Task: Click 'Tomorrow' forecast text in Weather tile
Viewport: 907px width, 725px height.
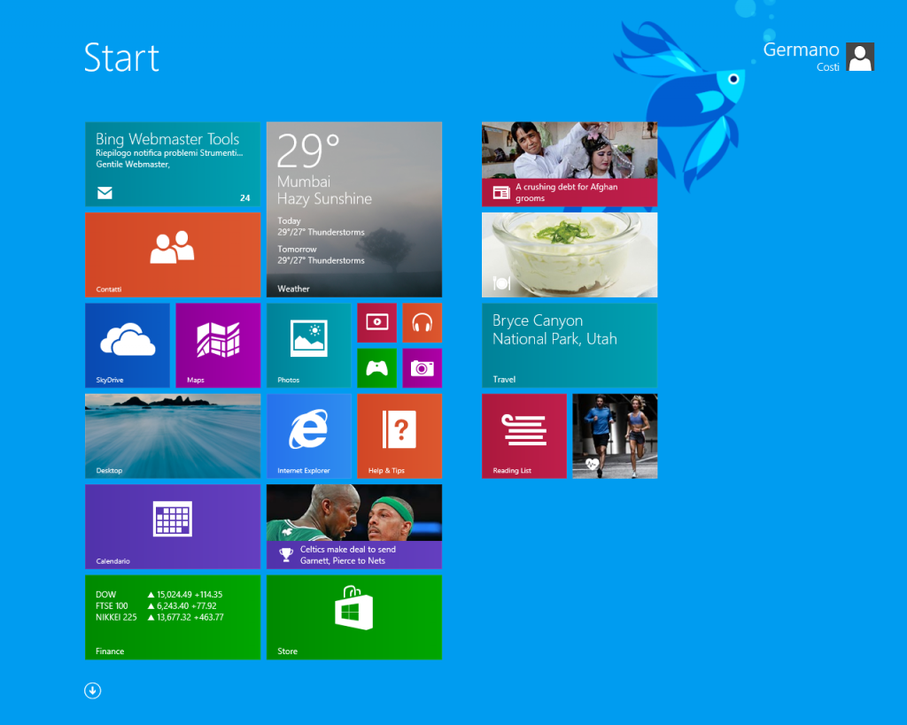Action: 297,249
